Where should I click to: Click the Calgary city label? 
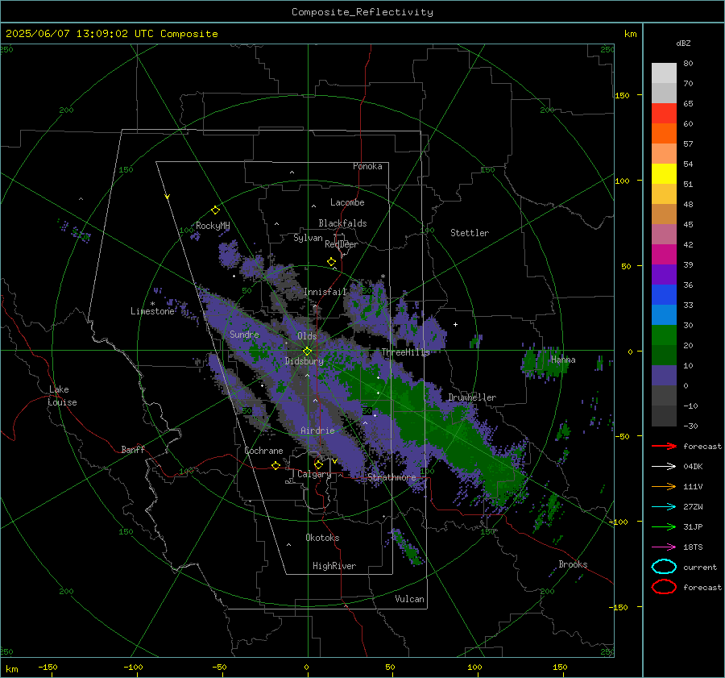[x=314, y=474]
